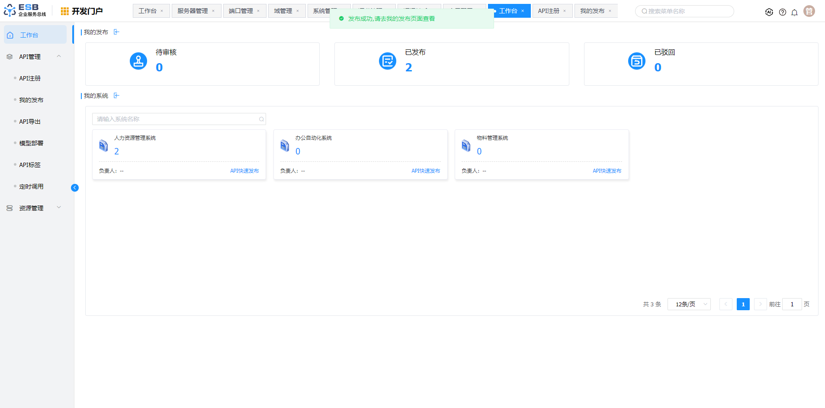Click the 已发布 document icon
This screenshot has width=825, height=408.
point(388,61)
